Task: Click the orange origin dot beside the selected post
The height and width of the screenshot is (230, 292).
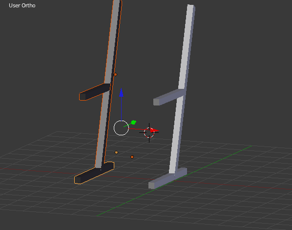Action: click(x=115, y=75)
